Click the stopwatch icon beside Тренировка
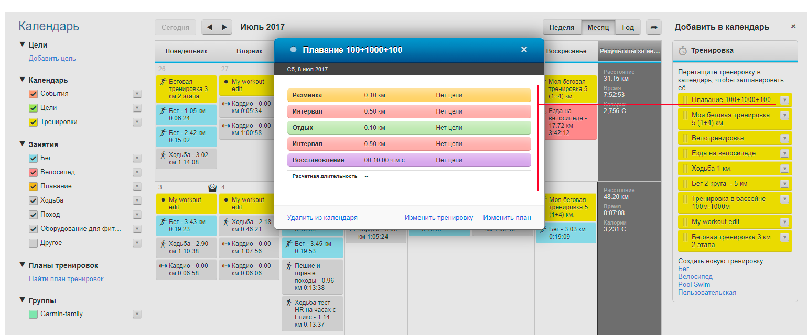This screenshot has height=335, width=807. pyautogui.click(x=683, y=51)
